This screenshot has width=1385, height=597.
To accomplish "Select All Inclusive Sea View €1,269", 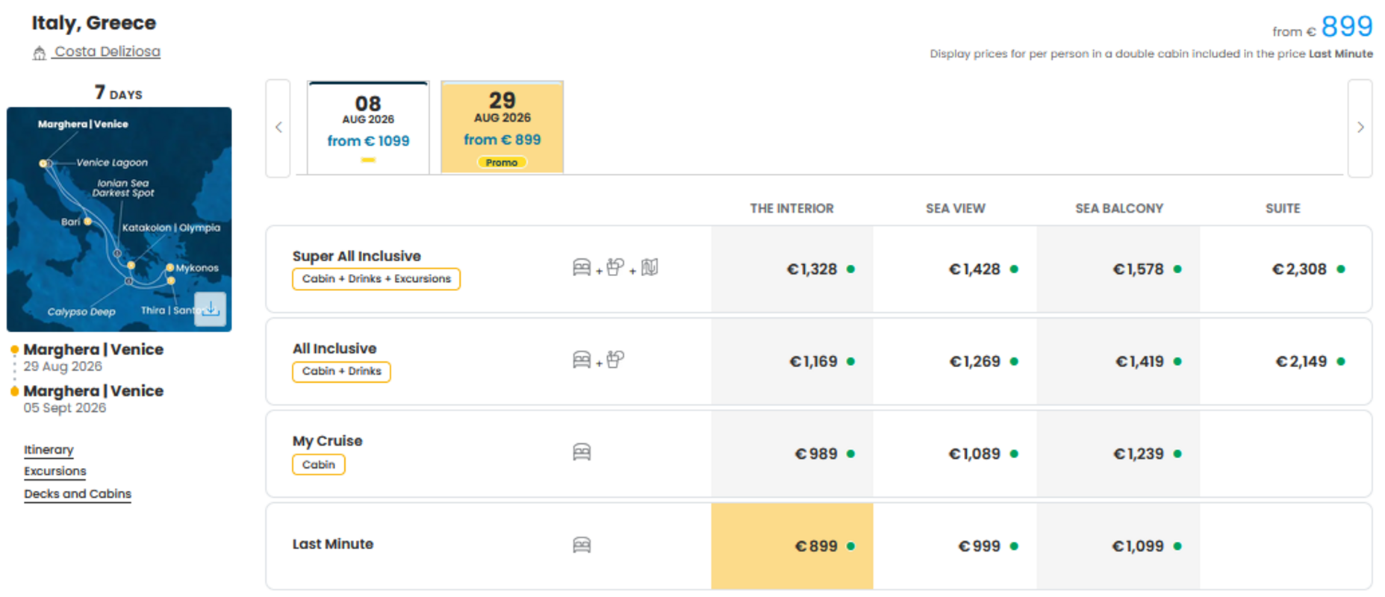I will tap(955, 361).
